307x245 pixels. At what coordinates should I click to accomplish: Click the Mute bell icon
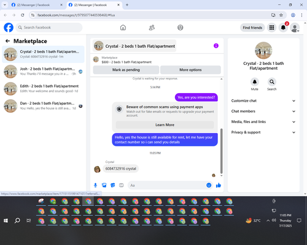click(255, 82)
